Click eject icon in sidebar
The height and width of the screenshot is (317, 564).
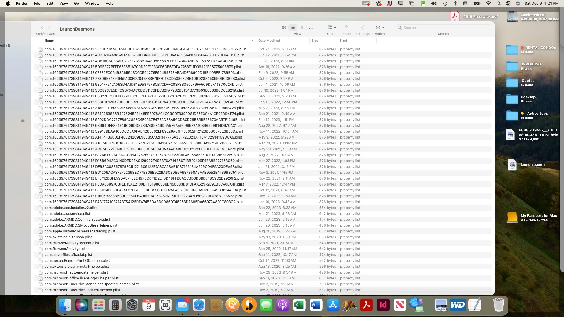(x=23, y=121)
